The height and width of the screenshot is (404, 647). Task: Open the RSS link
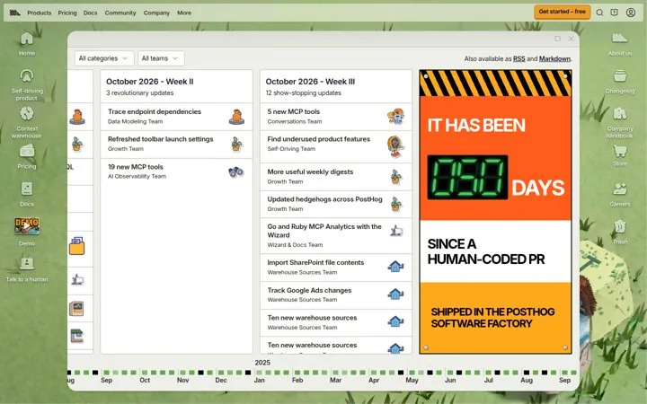coord(518,59)
